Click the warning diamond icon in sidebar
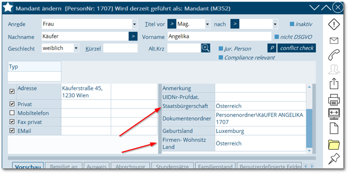This screenshot has width=349, height=174. 334,24
